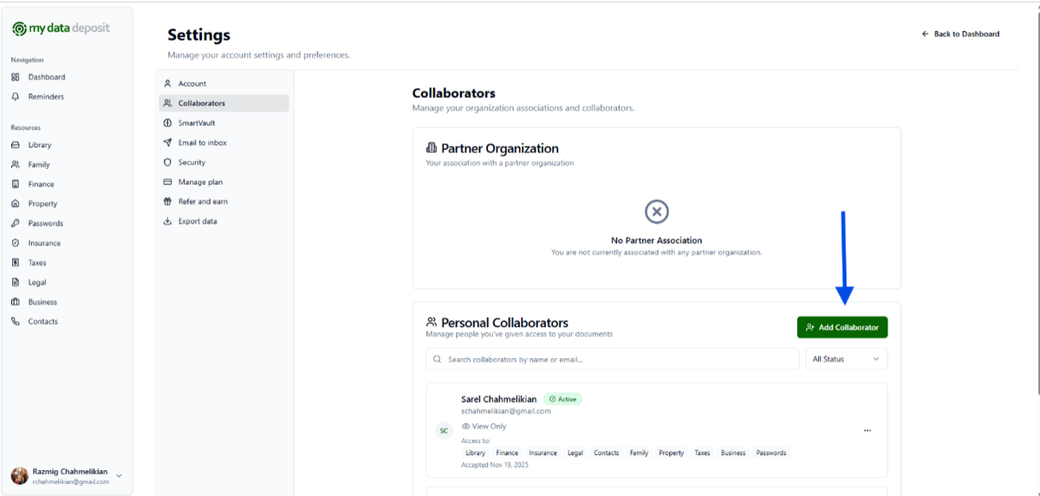Click the Export data download icon
Image resolution: width=1040 pixels, height=496 pixels.
(168, 221)
